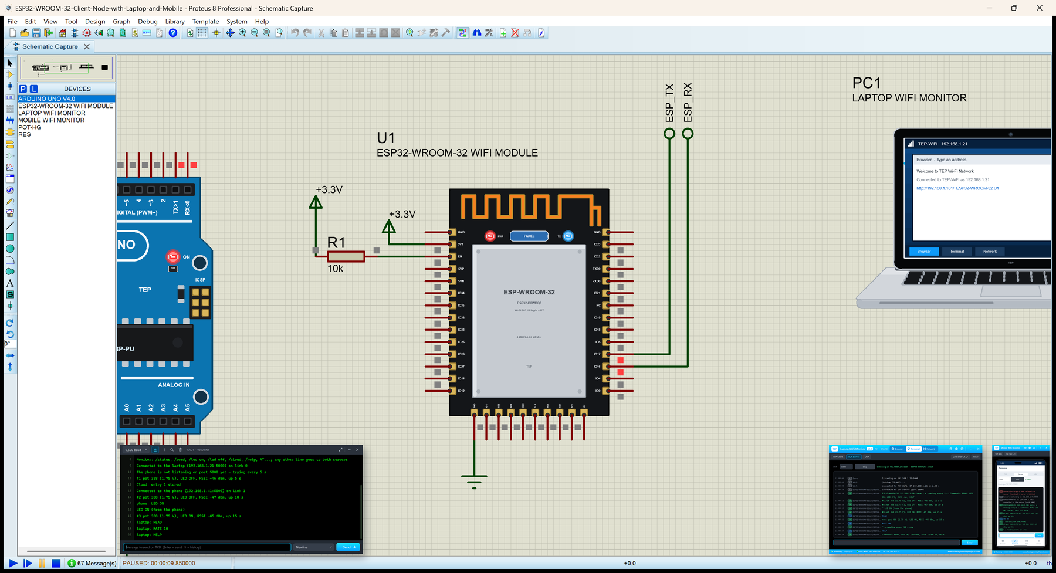Select the 2D box graphics tool
The image size is (1056, 573).
(x=9, y=237)
